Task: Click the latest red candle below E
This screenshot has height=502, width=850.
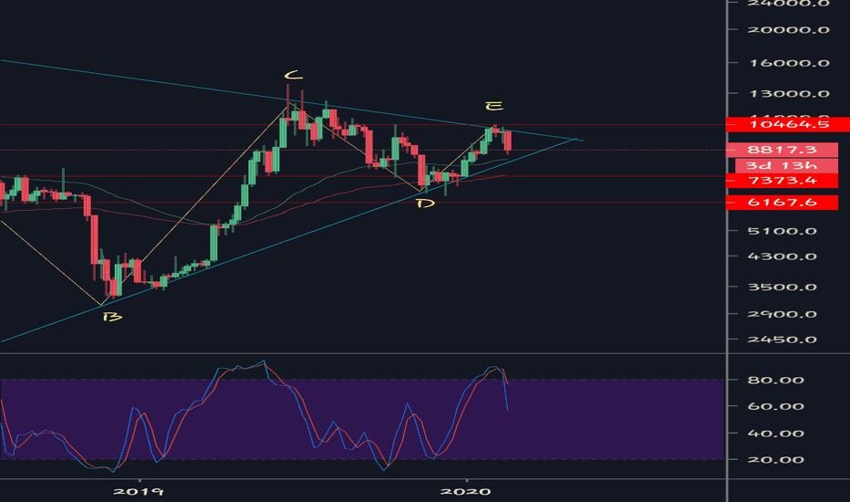Action: [x=507, y=141]
